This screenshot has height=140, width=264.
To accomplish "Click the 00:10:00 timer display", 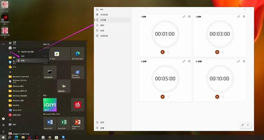I will tap(219, 79).
